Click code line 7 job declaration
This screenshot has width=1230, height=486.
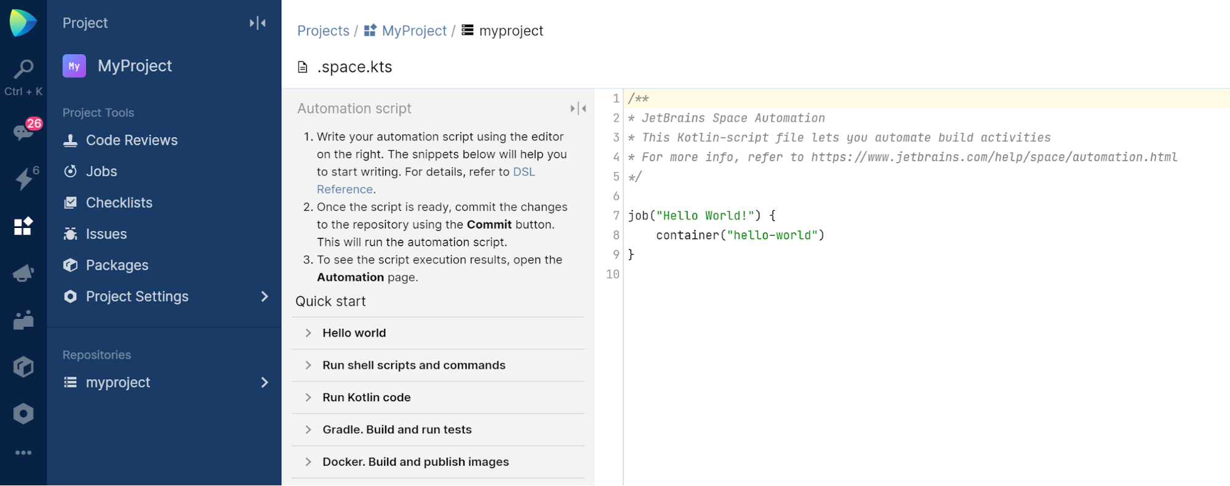pos(702,216)
